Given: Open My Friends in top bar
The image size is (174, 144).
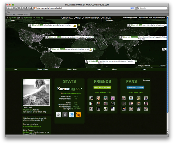Looking at the screenshot, I should (28, 18).
